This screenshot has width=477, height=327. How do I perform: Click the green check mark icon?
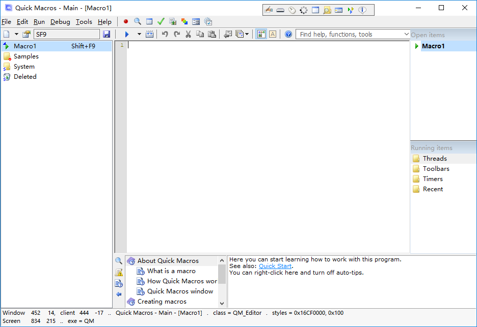coord(161,21)
